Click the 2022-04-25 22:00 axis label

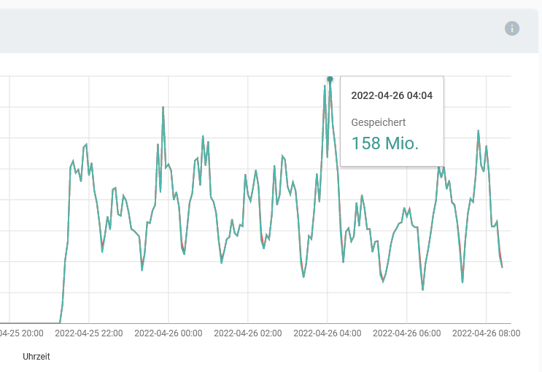pos(88,333)
